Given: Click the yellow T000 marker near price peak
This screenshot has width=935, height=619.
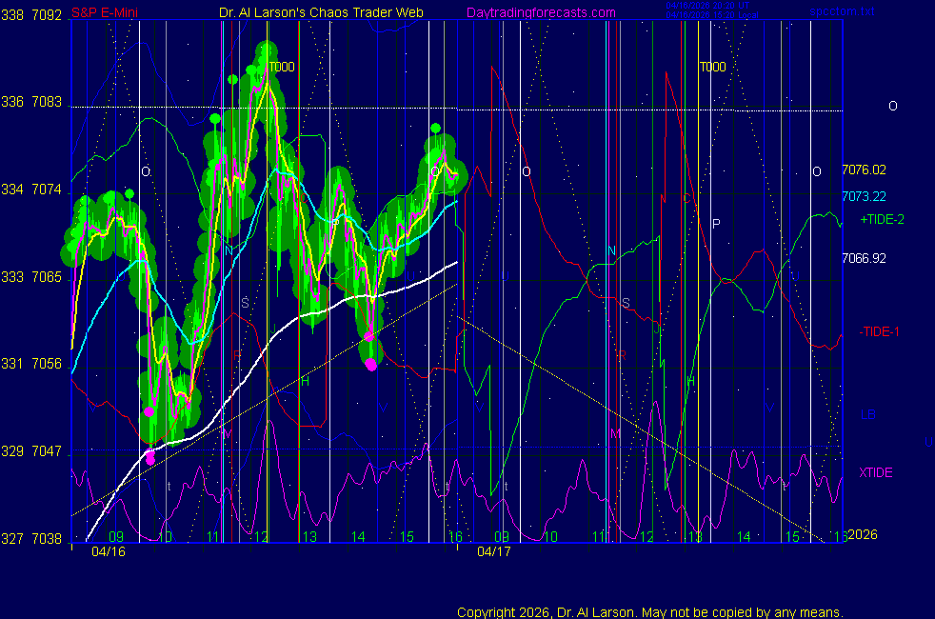Looking at the screenshot, I should click(283, 67).
